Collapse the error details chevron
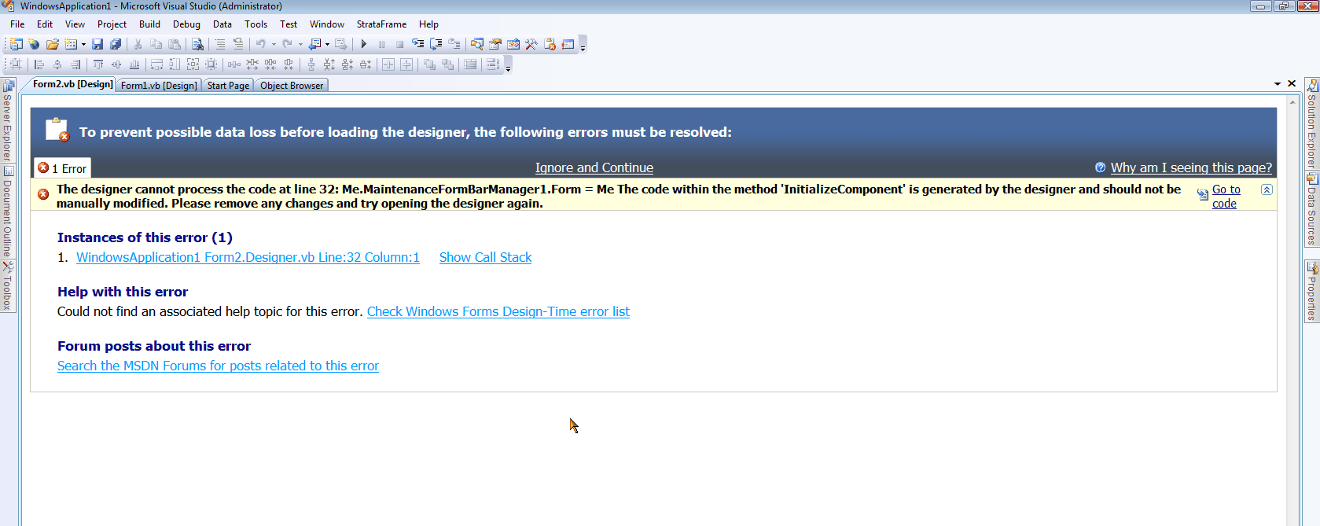 coord(1267,189)
